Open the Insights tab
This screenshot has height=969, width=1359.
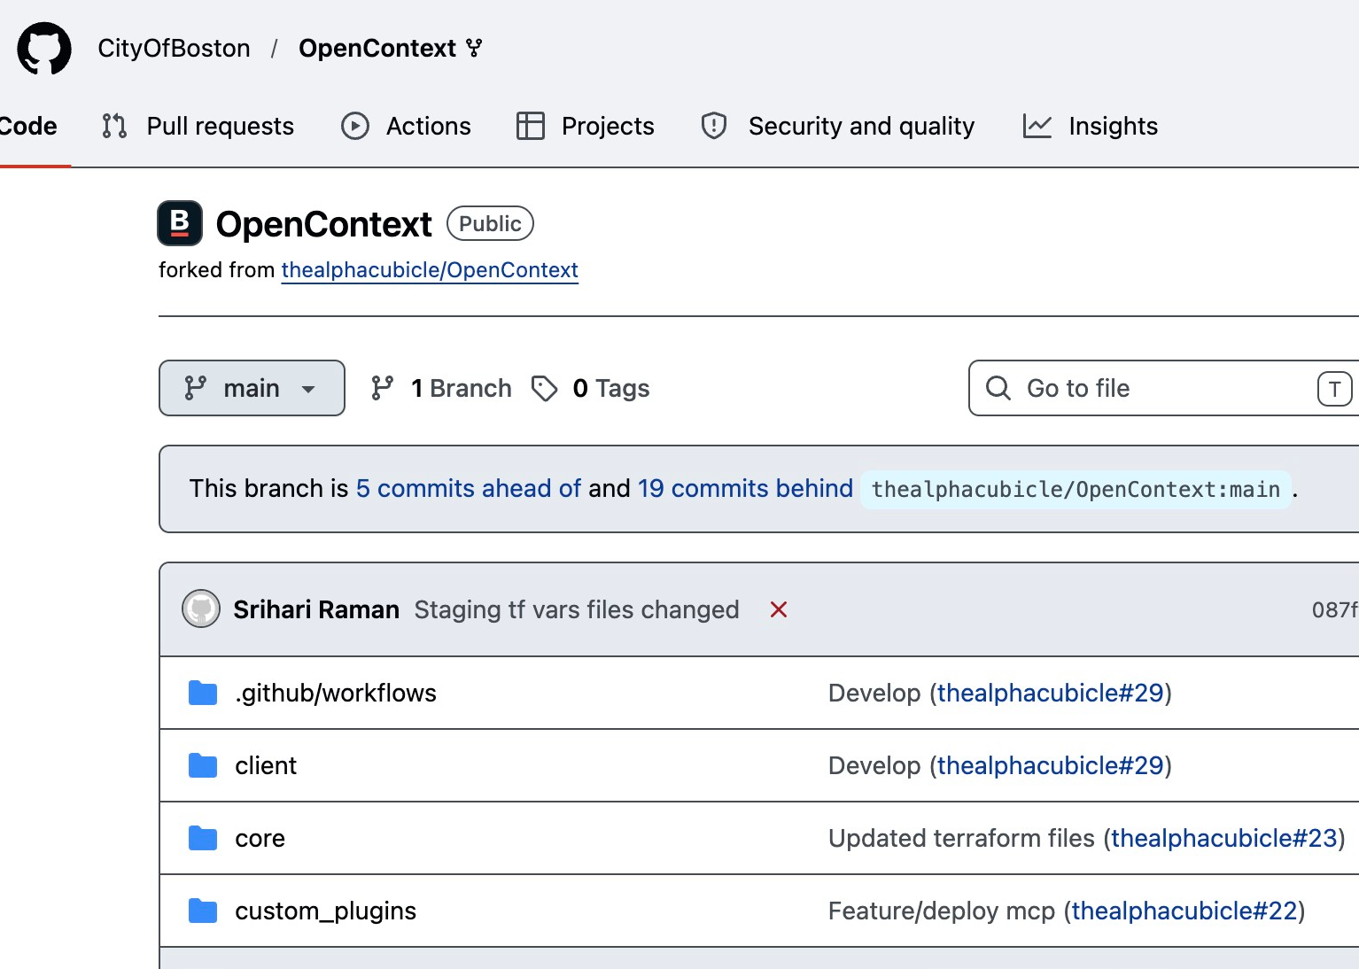1090,126
